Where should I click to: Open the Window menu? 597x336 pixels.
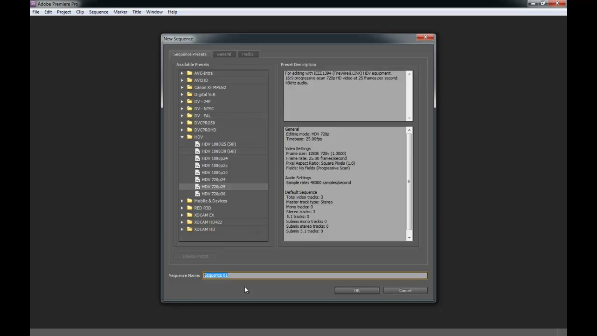(x=154, y=12)
